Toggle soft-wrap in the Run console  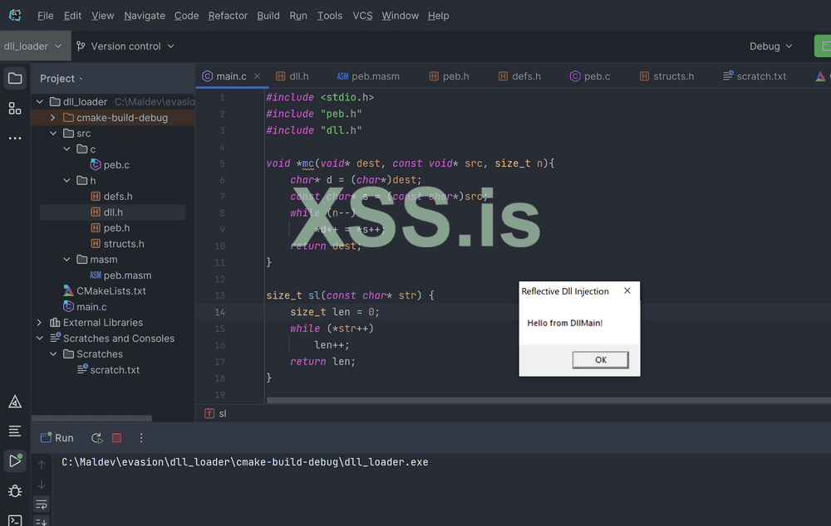coord(42,504)
